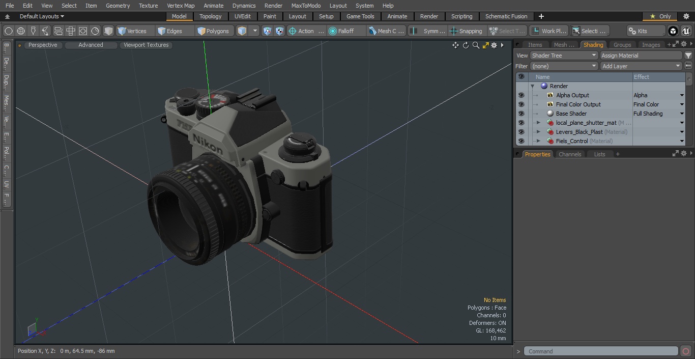Click the eye column header in Shader Tree

tap(521, 77)
